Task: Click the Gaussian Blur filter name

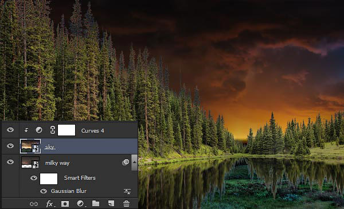Action: pos(69,191)
